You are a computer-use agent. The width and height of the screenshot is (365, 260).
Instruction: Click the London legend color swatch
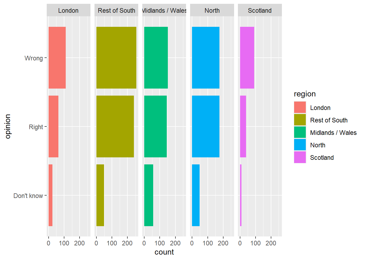point(300,108)
